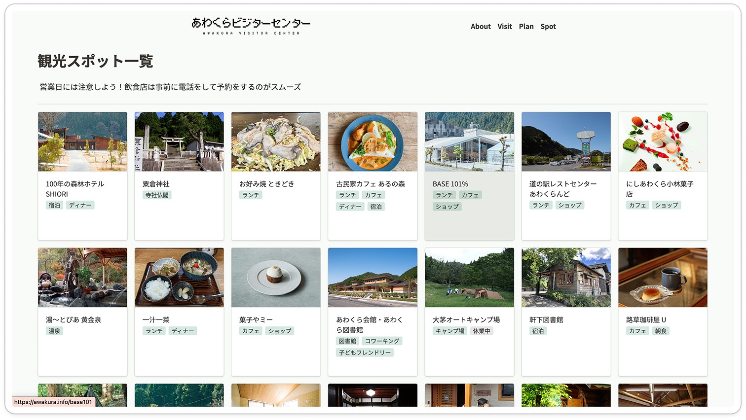The width and height of the screenshot is (746, 420).
Task: Click the 一汁一菜 title link
Action: pyautogui.click(x=156, y=320)
